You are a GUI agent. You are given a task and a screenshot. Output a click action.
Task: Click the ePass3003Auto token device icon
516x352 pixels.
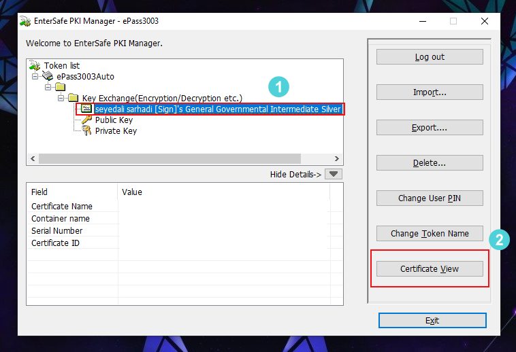pyautogui.click(x=48, y=76)
